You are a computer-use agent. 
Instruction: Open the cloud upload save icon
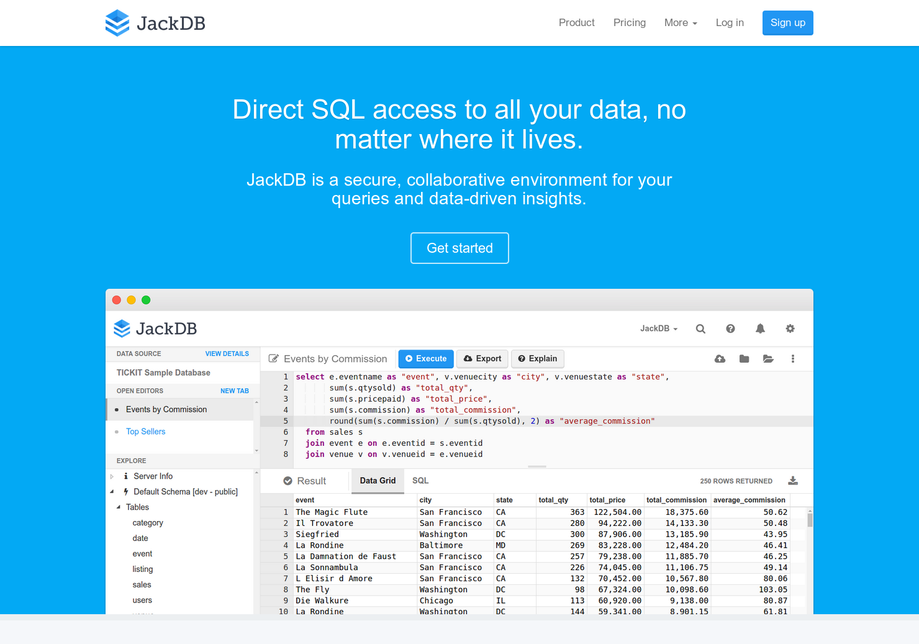720,358
